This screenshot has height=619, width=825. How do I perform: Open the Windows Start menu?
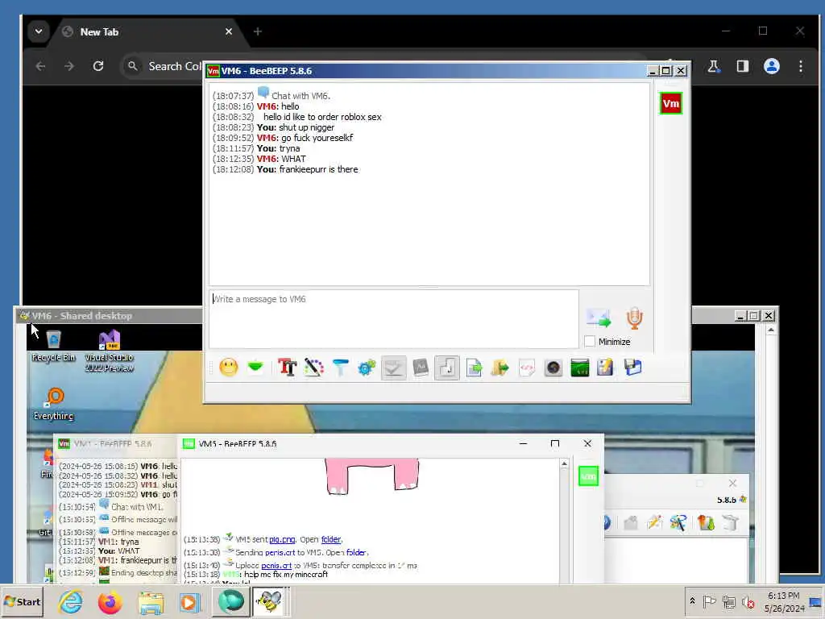pos(22,601)
